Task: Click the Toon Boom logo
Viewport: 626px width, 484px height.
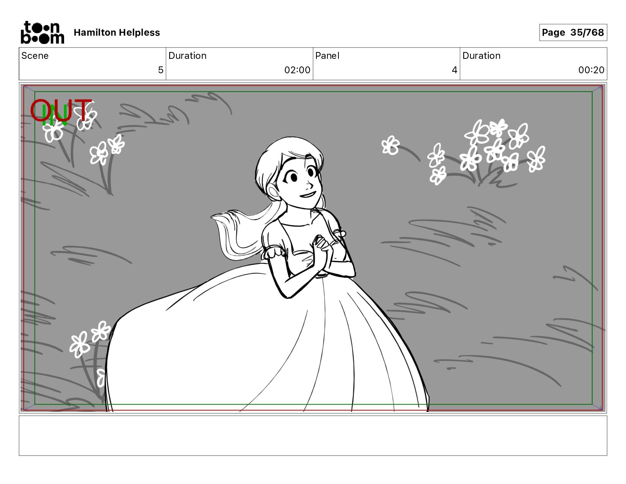Action: (42, 32)
